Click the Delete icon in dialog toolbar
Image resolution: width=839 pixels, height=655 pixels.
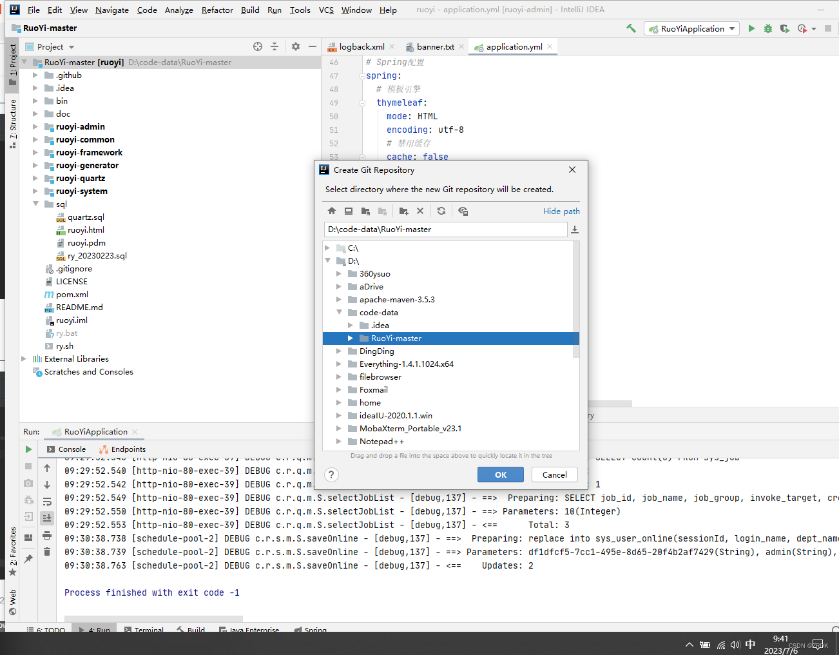(420, 211)
